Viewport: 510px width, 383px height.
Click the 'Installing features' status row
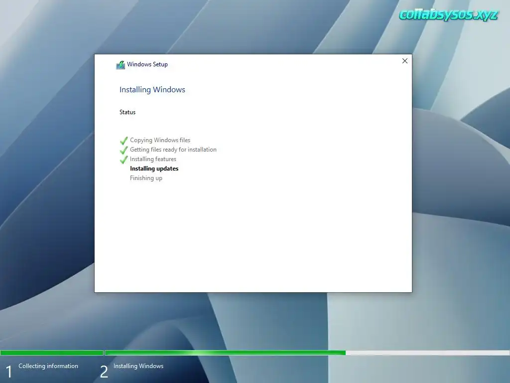(x=153, y=159)
